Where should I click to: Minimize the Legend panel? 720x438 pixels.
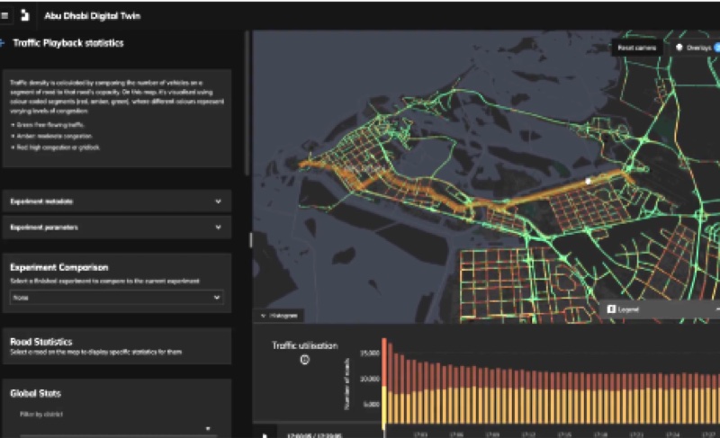(716, 308)
